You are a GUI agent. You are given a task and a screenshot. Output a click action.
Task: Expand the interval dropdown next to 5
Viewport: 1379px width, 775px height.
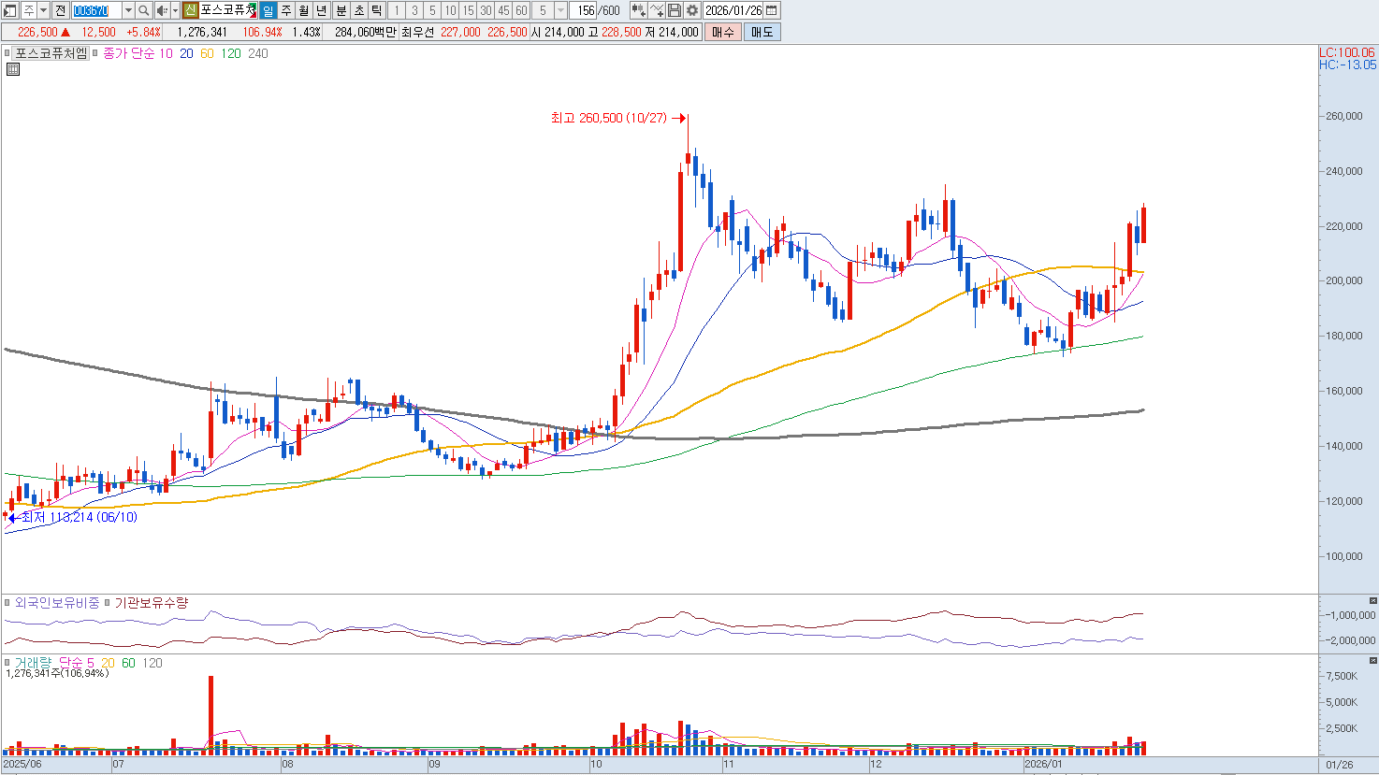tap(560, 10)
